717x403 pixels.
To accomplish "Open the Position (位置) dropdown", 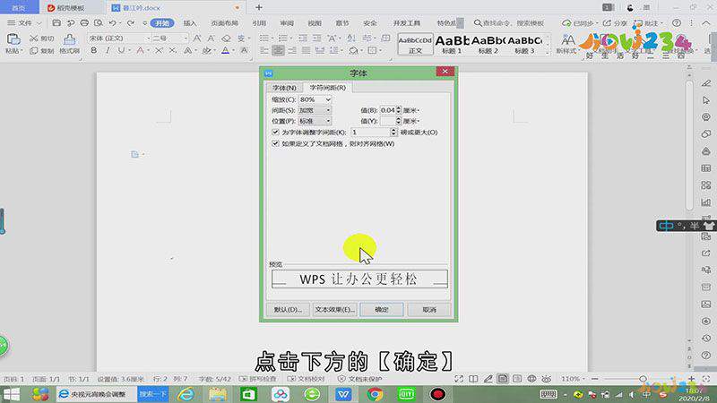I will tap(315, 121).
